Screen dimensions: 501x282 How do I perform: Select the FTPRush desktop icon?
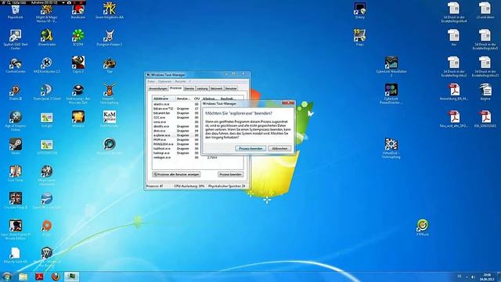pyautogui.click(x=423, y=228)
